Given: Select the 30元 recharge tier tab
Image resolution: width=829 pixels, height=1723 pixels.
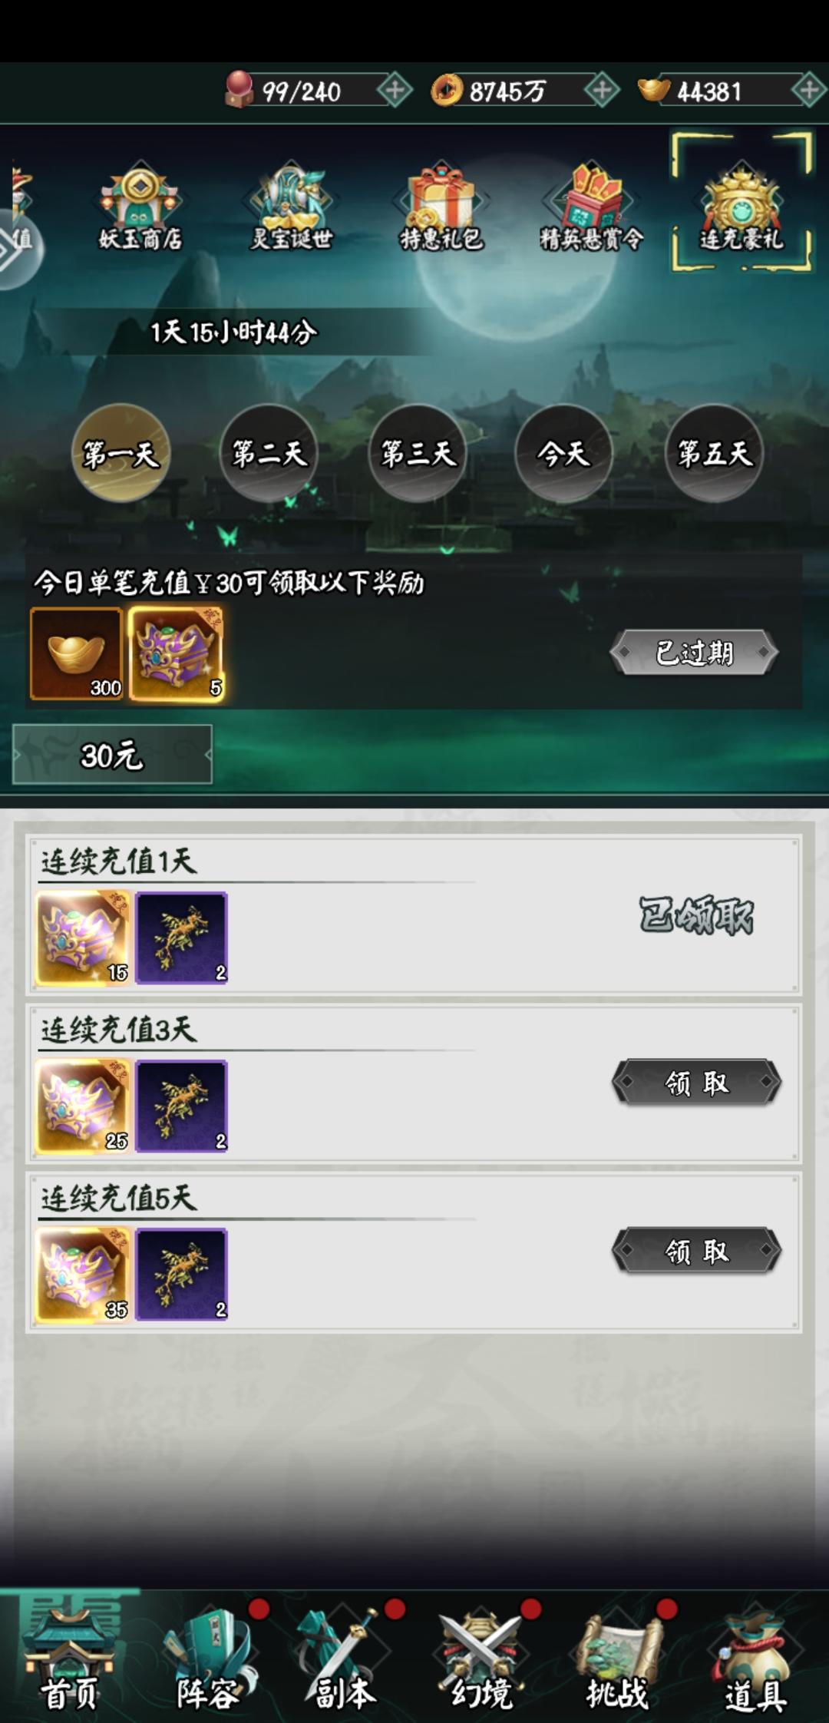Looking at the screenshot, I should 112,755.
